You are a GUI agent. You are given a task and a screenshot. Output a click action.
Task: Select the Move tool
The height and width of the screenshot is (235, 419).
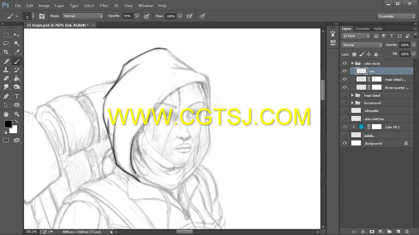tap(17, 35)
